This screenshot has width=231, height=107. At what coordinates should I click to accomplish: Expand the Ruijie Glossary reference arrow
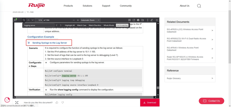pos(212,78)
